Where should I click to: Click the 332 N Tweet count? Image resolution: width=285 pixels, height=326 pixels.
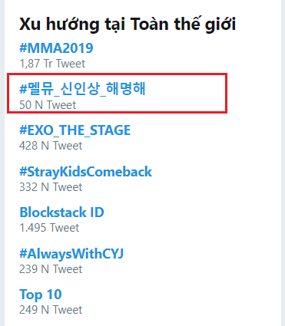[x=51, y=187]
